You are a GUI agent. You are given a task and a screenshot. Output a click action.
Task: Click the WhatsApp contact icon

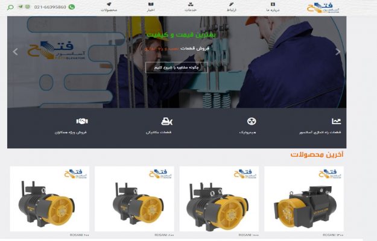[72, 7]
